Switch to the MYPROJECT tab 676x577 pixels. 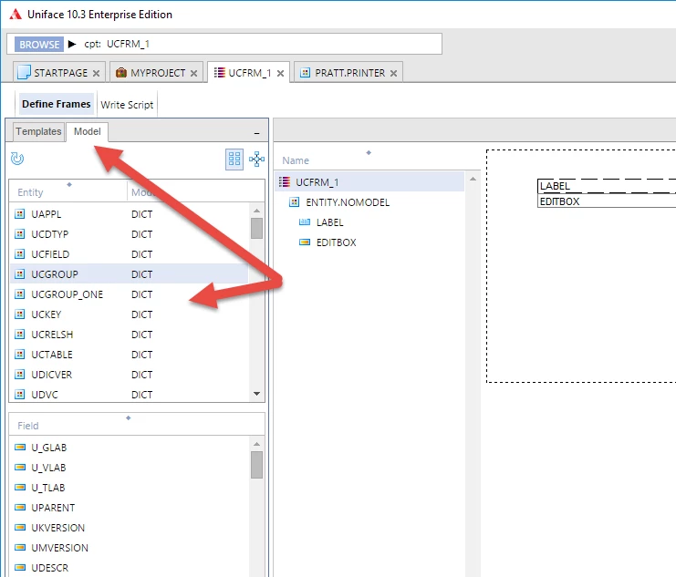(156, 72)
